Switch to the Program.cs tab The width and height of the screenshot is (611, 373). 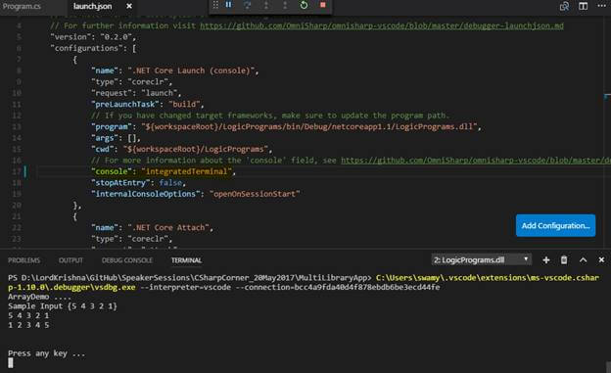tap(22, 6)
